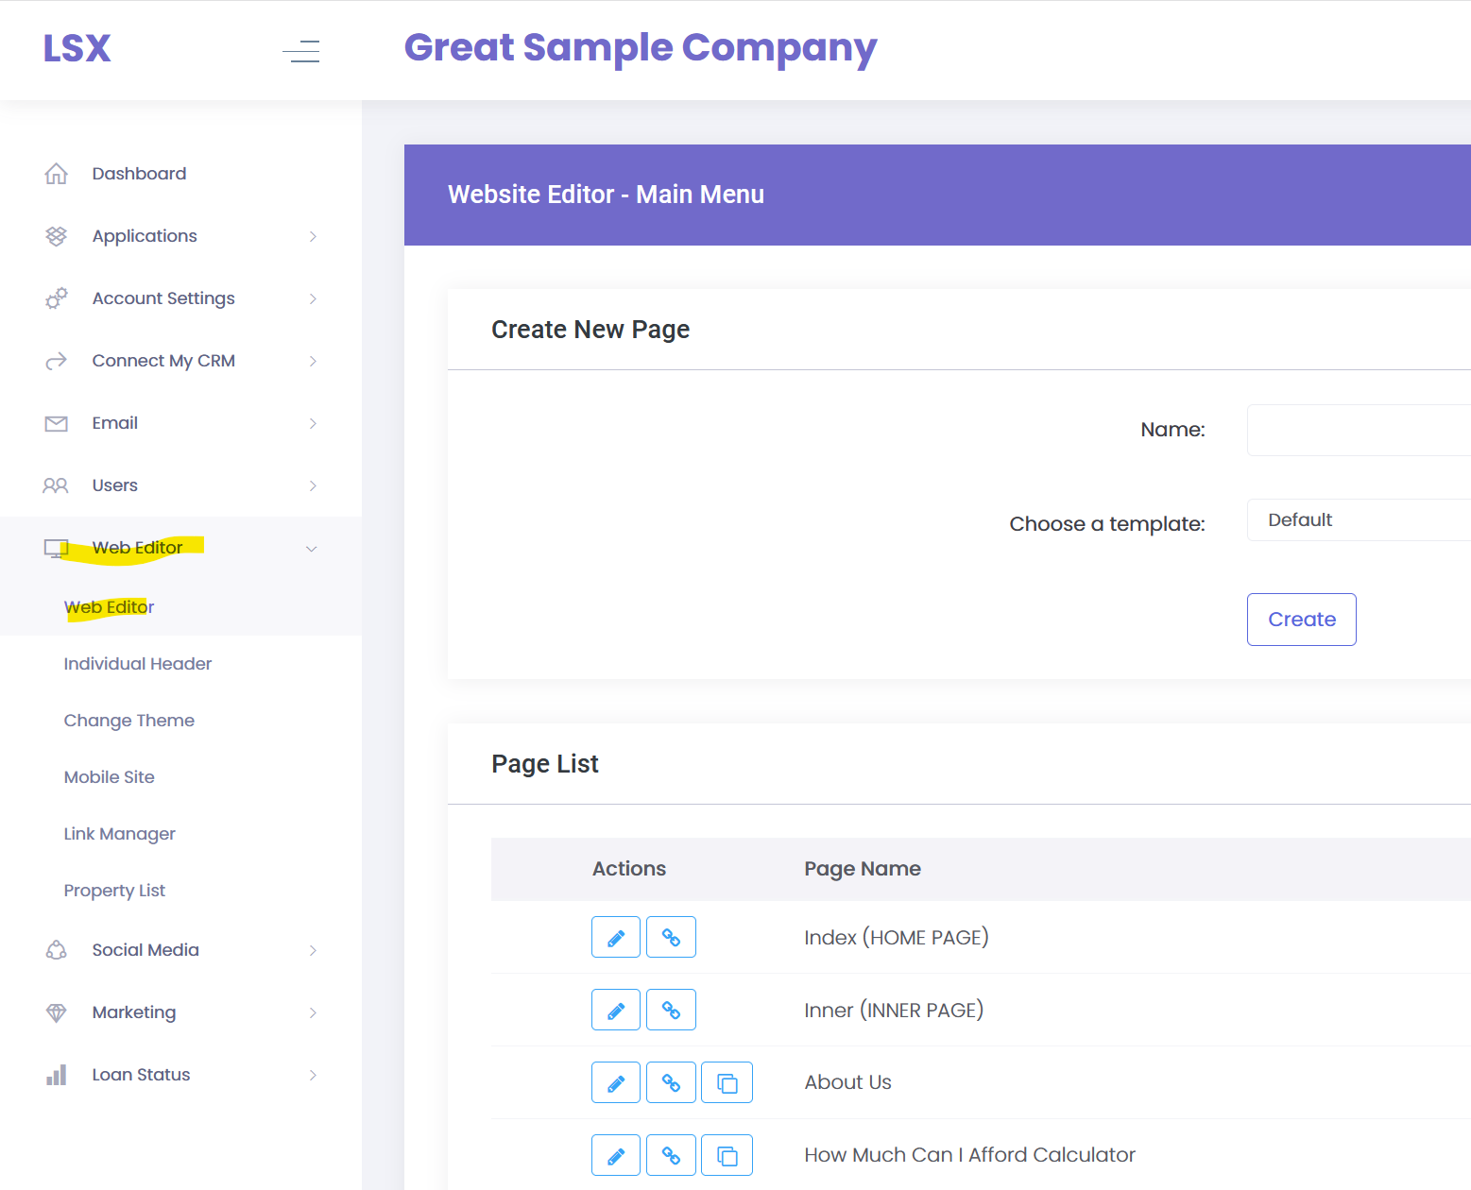Open Individual Header submenu item
The width and height of the screenshot is (1471, 1190).
pos(138,664)
